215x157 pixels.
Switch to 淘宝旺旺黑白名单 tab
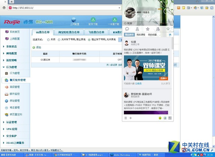[69, 32]
